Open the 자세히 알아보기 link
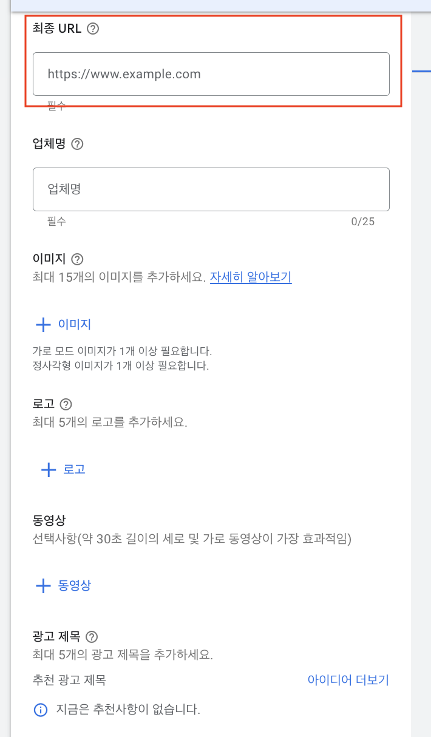The width and height of the screenshot is (431, 737). [250, 277]
